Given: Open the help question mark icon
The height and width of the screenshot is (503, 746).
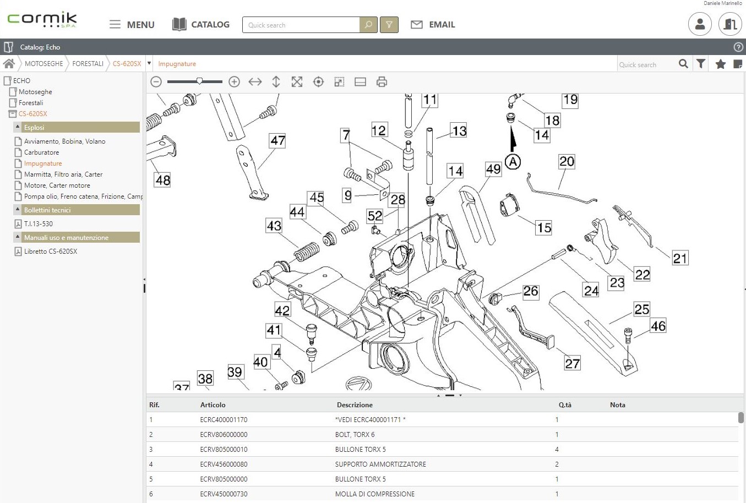Looking at the screenshot, I should point(738,47).
